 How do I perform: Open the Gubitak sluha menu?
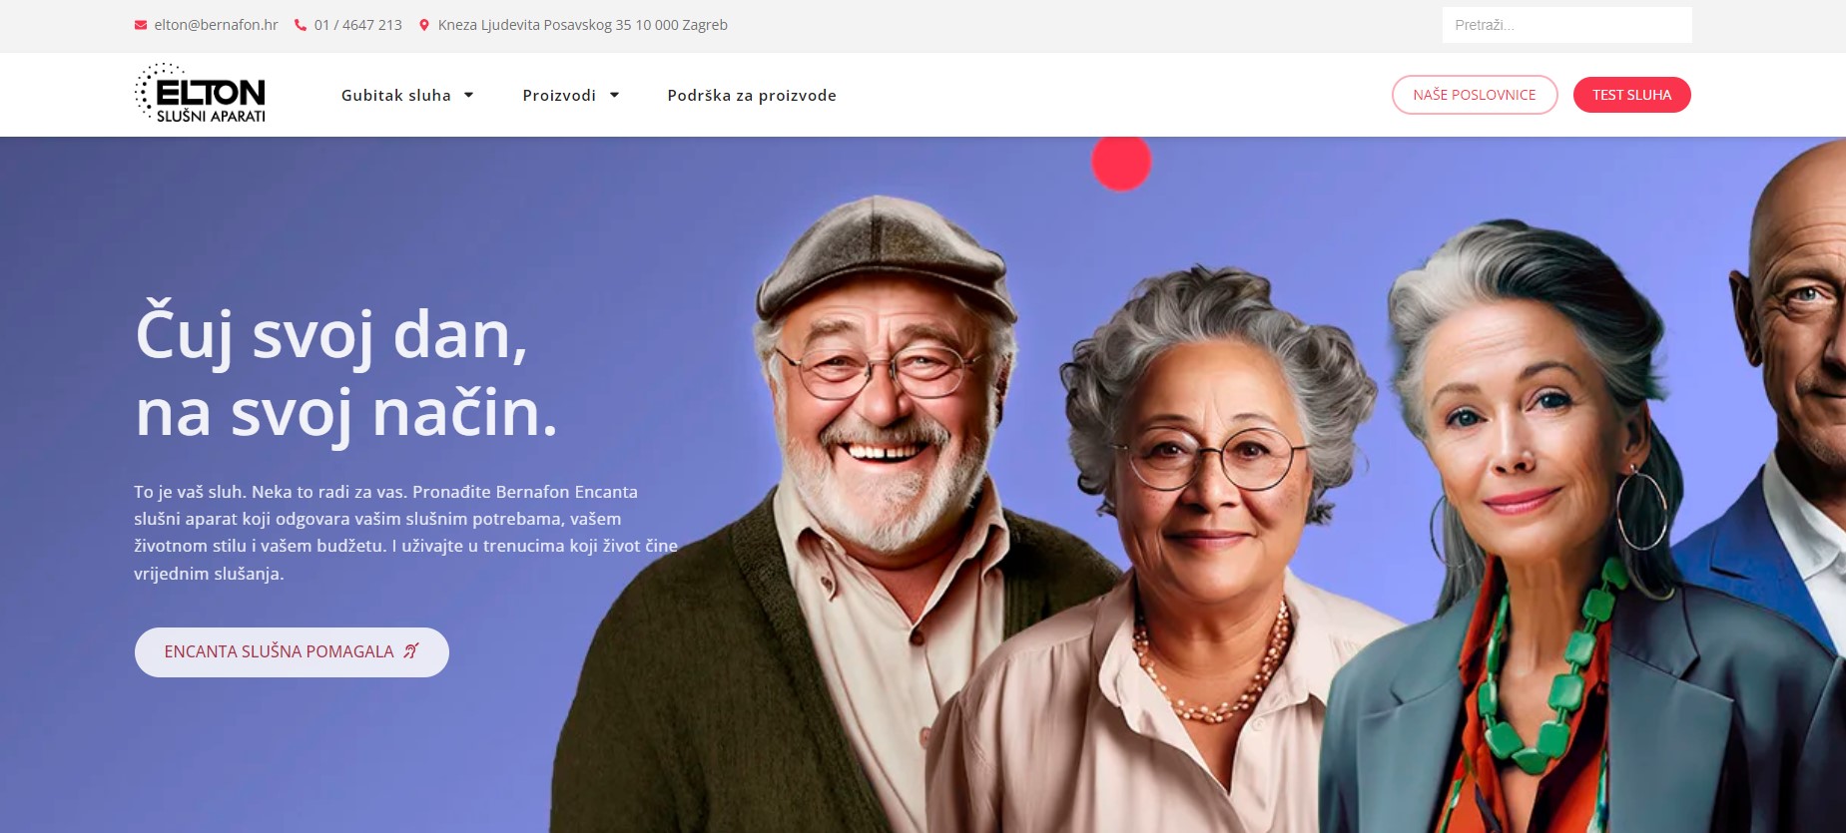396,96
